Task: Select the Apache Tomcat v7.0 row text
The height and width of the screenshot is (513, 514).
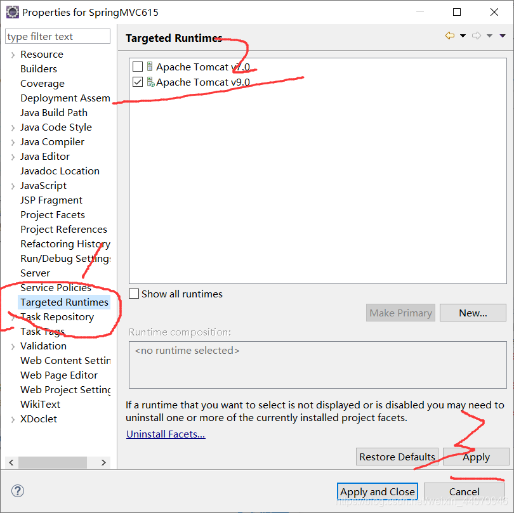Action: pyautogui.click(x=203, y=67)
